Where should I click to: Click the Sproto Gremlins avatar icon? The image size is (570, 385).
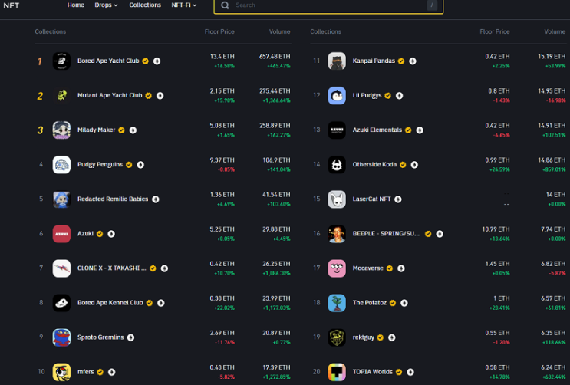61,337
